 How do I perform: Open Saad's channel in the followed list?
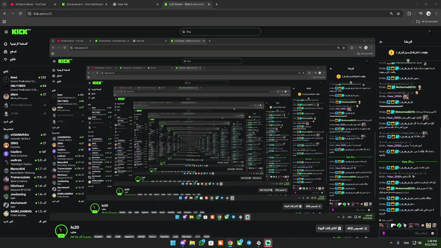(x=24, y=79)
